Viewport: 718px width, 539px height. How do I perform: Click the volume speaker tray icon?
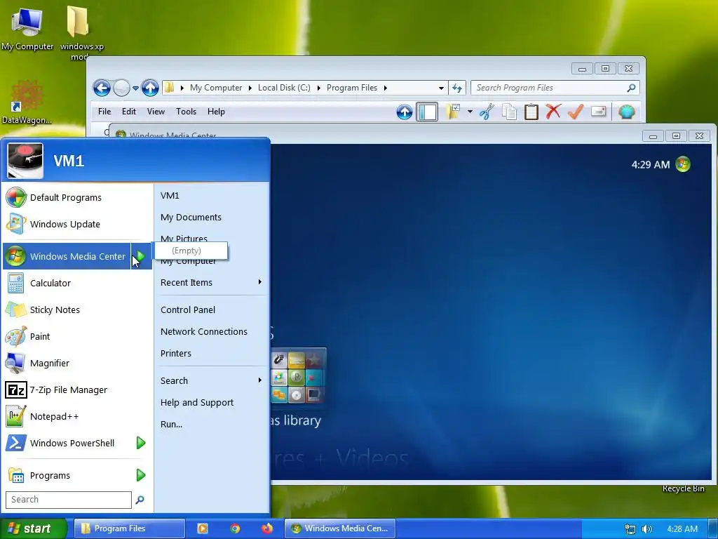point(647,529)
